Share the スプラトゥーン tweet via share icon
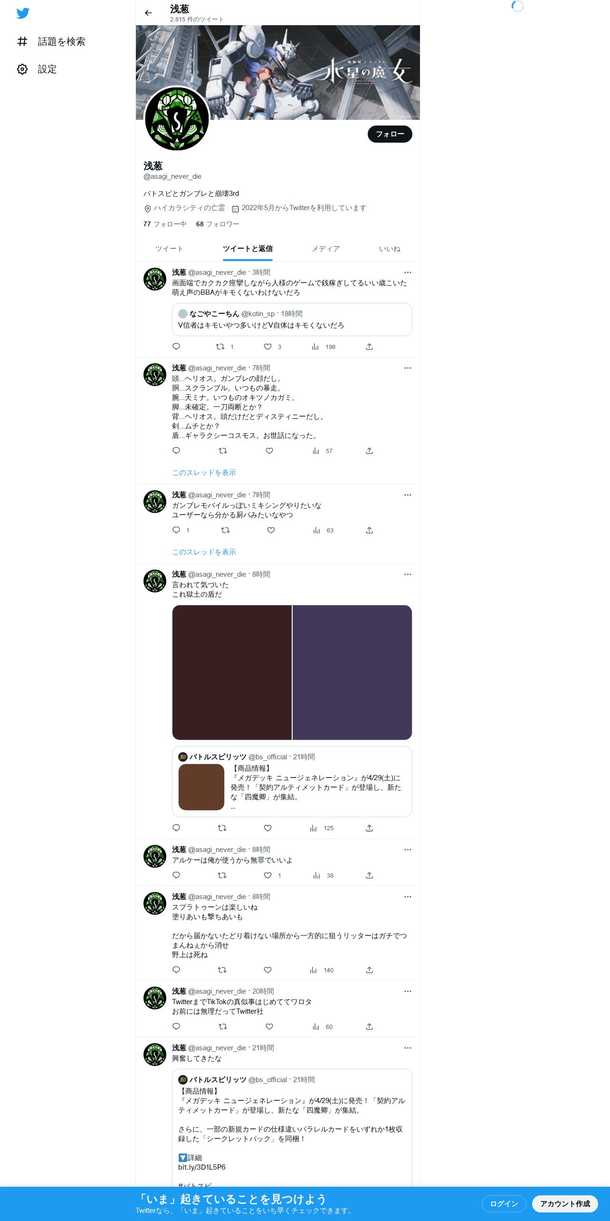 (x=369, y=970)
